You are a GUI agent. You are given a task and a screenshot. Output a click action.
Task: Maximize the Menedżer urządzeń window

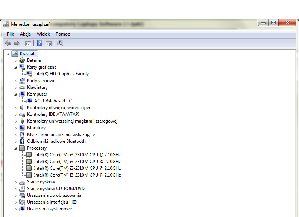(x=273, y=22)
